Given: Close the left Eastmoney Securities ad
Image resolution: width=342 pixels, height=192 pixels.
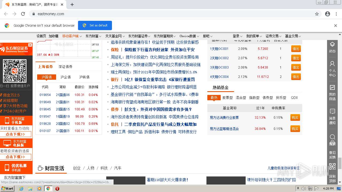Looking at the screenshot, I should coord(30,45).
